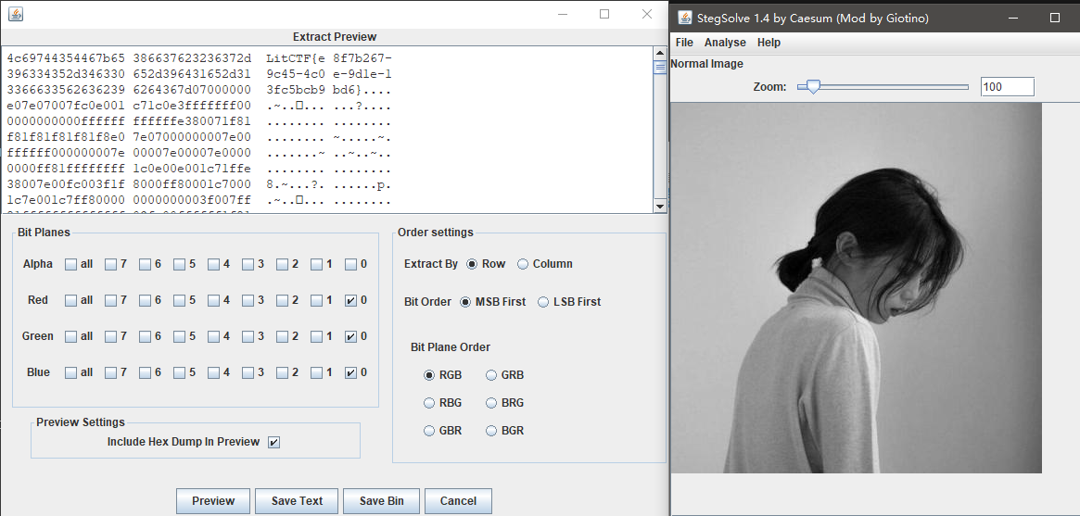Close the Extract Preview dialog

647,15
